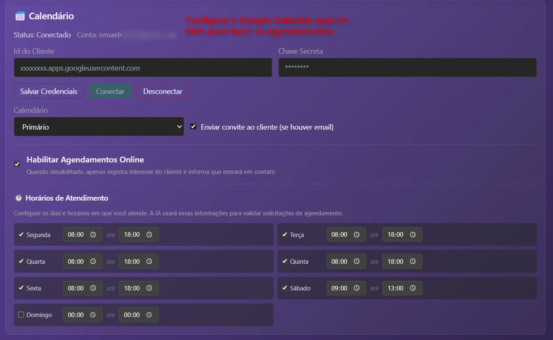Click clock icon in Sábado end time
This screenshot has width=553, height=340.
tap(413, 288)
